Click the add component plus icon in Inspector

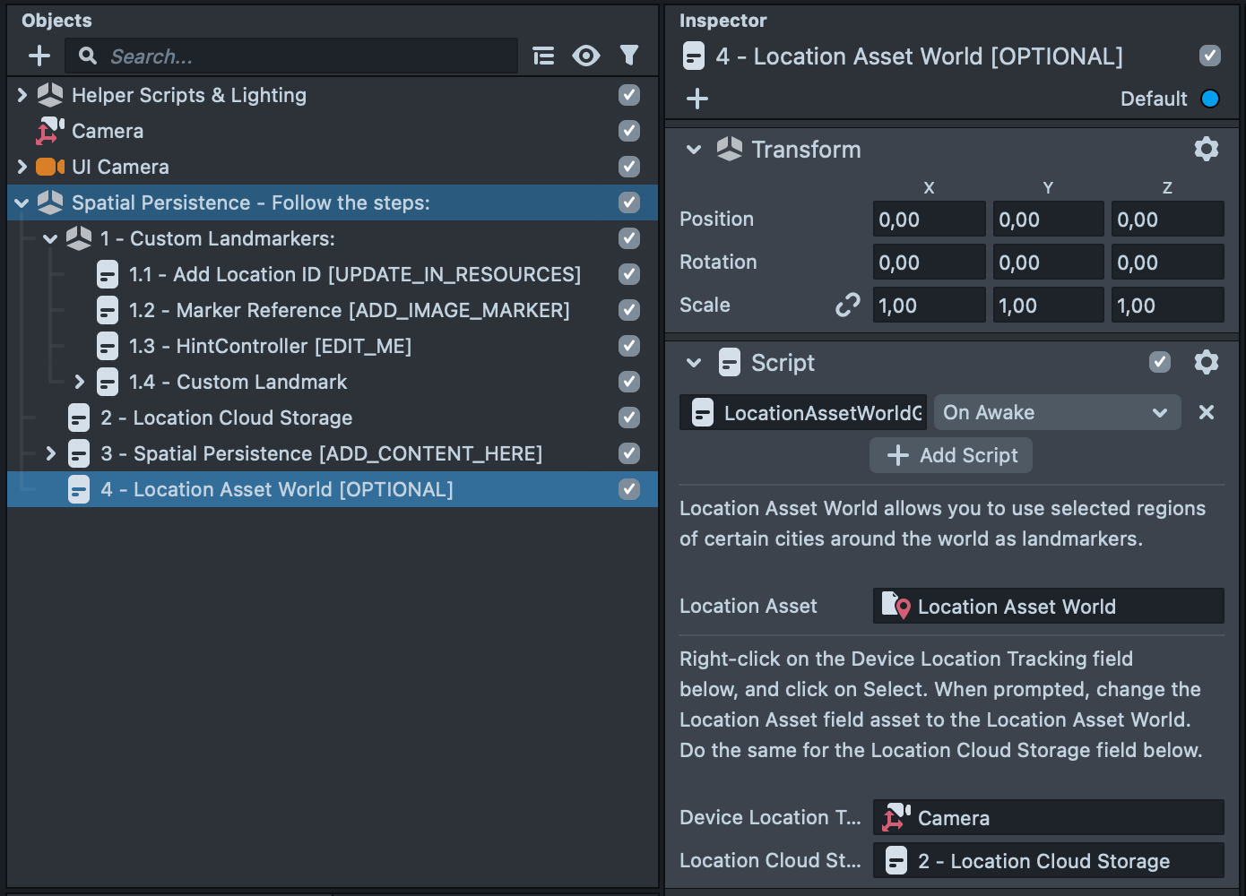click(x=697, y=99)
